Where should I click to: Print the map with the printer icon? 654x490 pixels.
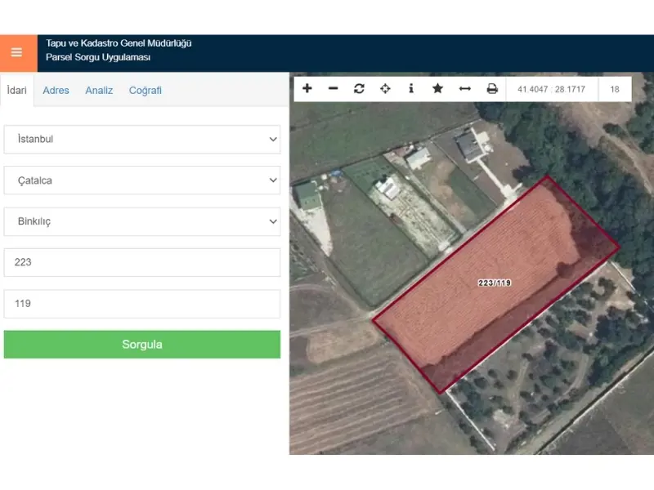[492, 89]
